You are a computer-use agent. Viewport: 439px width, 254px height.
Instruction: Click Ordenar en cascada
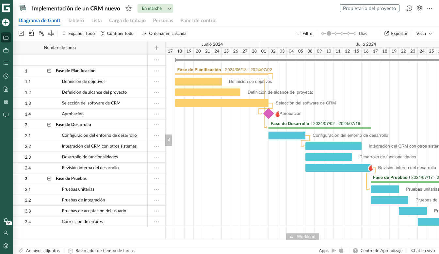164,33
